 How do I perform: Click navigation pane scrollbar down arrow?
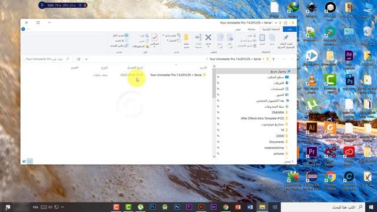[x=214, y=157]
